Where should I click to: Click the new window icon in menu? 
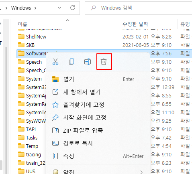pos(55,92)
